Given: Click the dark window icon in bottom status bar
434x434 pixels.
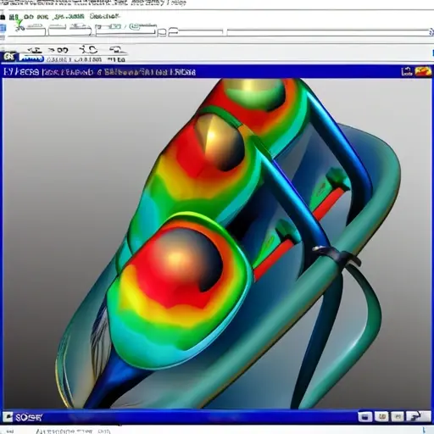Looking at the screenshot, I should coord(364,416).
